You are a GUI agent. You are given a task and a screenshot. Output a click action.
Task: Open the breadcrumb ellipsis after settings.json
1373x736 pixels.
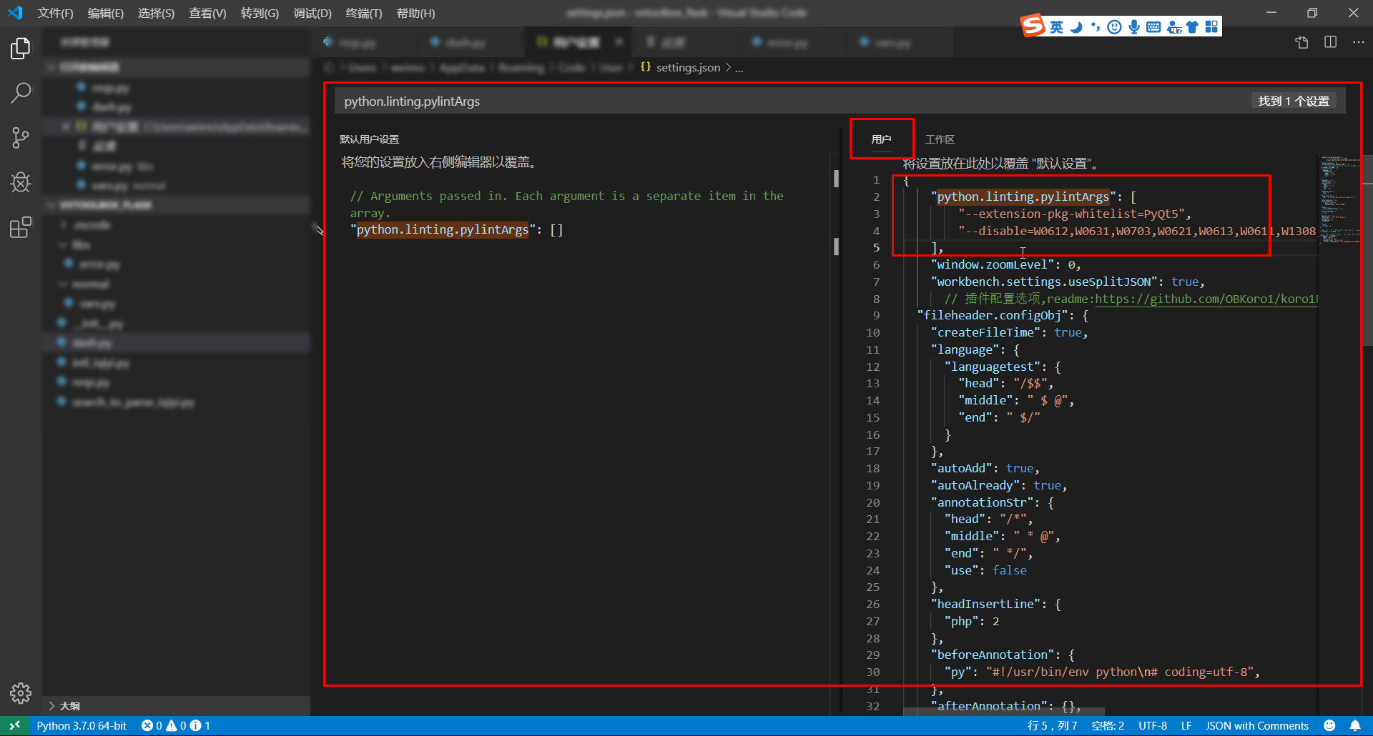tap(739, 67)
